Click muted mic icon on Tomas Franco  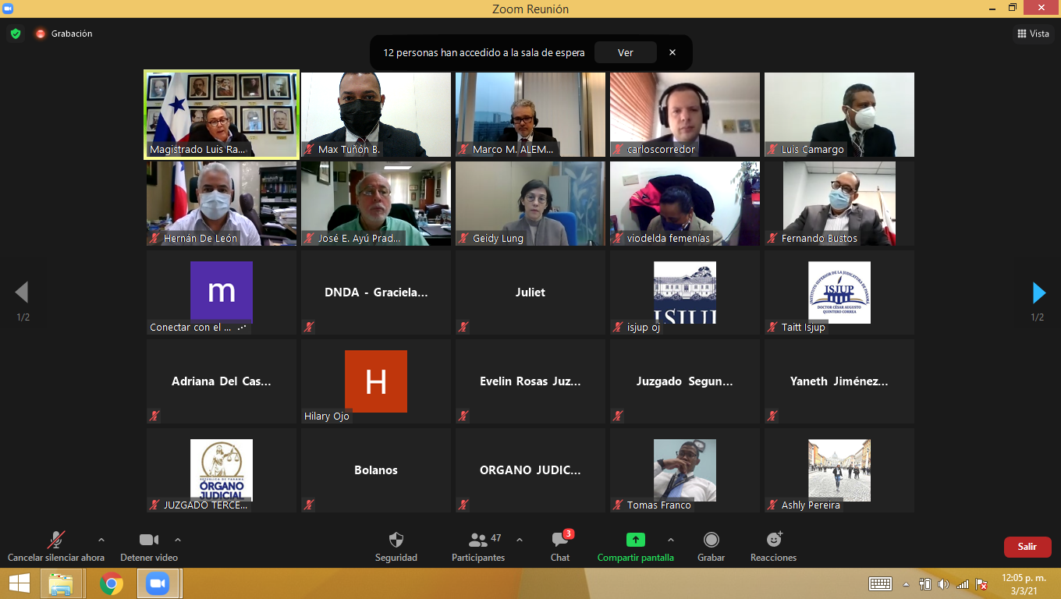click(x=619, y=505)
